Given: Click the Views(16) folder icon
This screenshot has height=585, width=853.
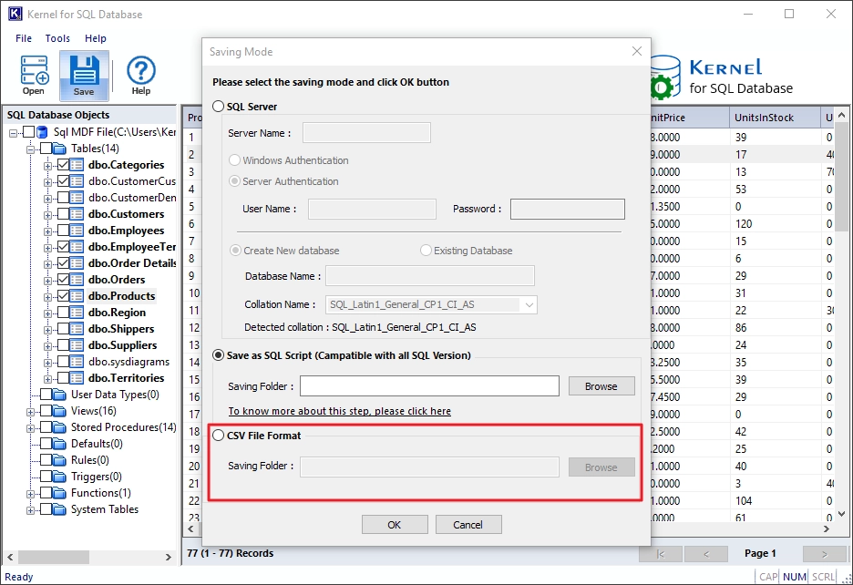Looking at the screenshot, I should pos(59,411).
